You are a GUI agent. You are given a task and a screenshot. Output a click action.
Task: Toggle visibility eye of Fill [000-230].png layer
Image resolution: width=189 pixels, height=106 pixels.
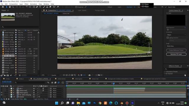1,95
